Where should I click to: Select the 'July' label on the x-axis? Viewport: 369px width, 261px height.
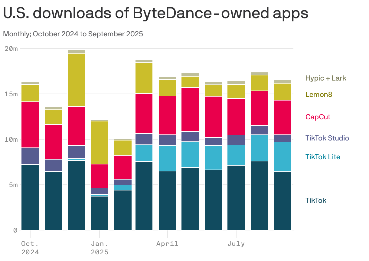[x=237, y=243]
